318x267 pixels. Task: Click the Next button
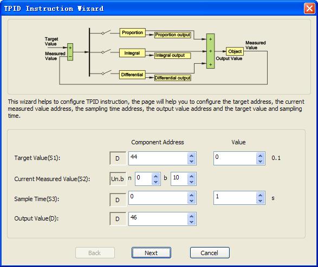coord(151,253)
